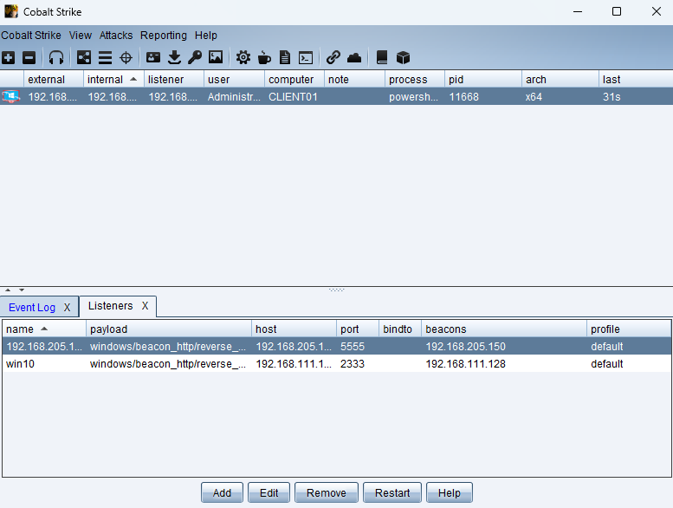Click the connect to team server plus icon
This screenshot has height=508, width=673.
[x=8, y=57]
